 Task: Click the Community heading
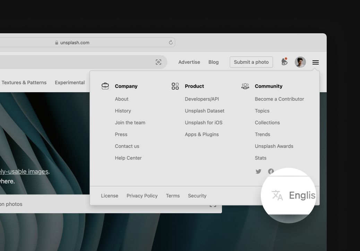[x=268, y=86]
